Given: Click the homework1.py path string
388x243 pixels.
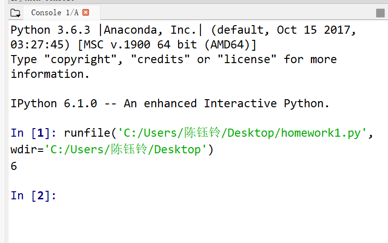Looking at the screenshot, I should click(242, 133).
